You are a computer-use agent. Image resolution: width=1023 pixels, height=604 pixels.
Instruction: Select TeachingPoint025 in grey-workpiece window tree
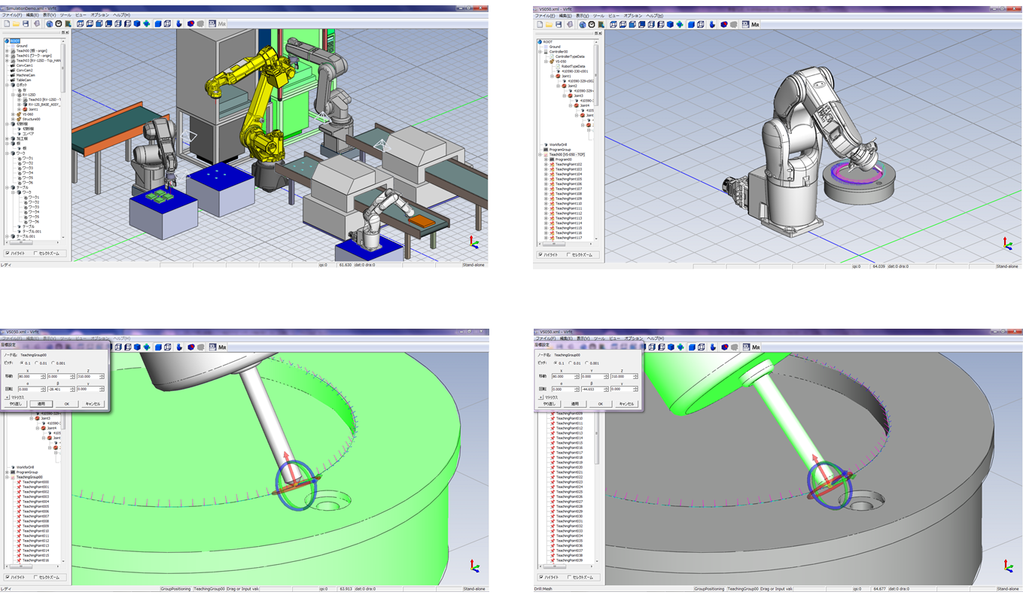point(569,492)
